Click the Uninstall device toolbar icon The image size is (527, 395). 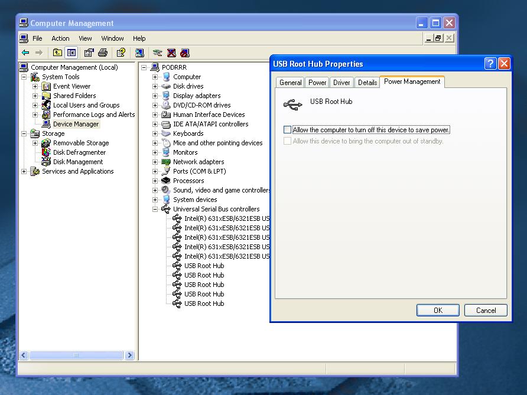tap(171, 53)
